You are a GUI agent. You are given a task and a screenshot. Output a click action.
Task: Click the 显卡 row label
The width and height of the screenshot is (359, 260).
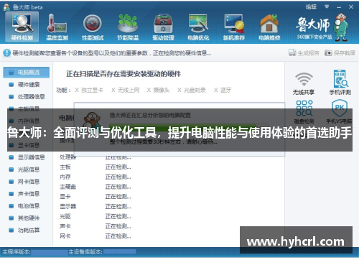(x=65, y=197)
